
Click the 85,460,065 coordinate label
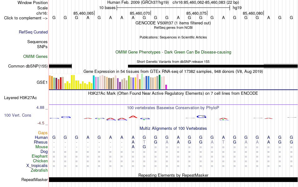[x=83, y=13]
